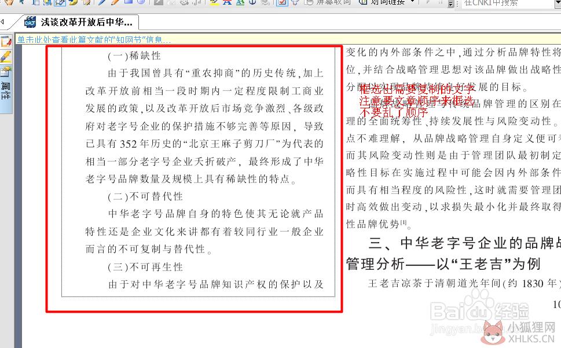Click the heading line 管理分析——以"王老吉"为例
The height and width of the screenshot is (348, 561).
(x=443, y=264)
